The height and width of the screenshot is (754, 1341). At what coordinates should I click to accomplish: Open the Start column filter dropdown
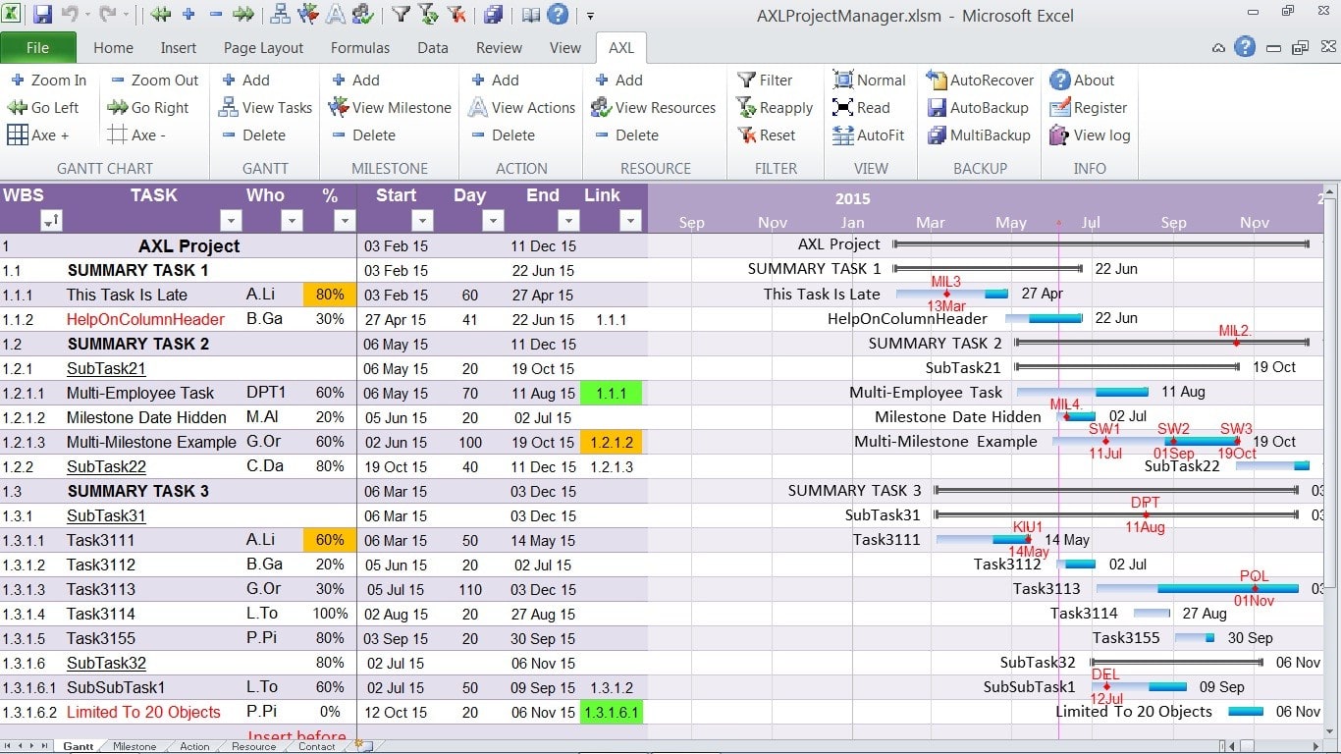tap(421, 221)
